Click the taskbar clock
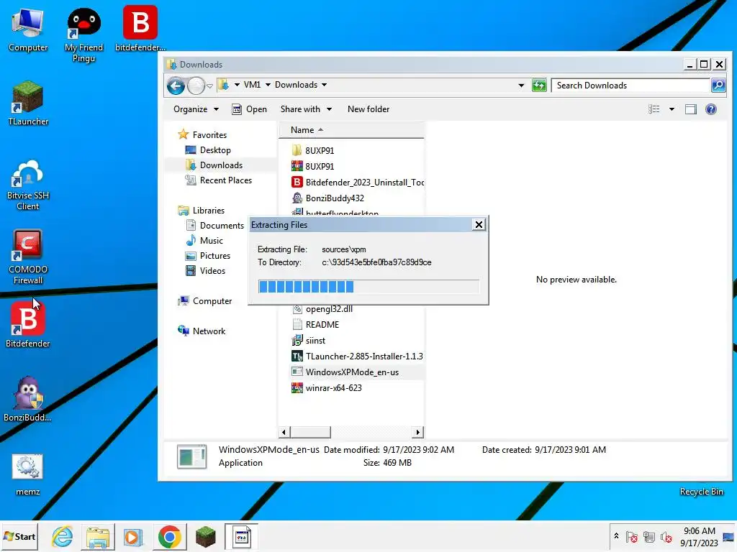This screenshot has height=552, width=737. click(x=699, y=536)
